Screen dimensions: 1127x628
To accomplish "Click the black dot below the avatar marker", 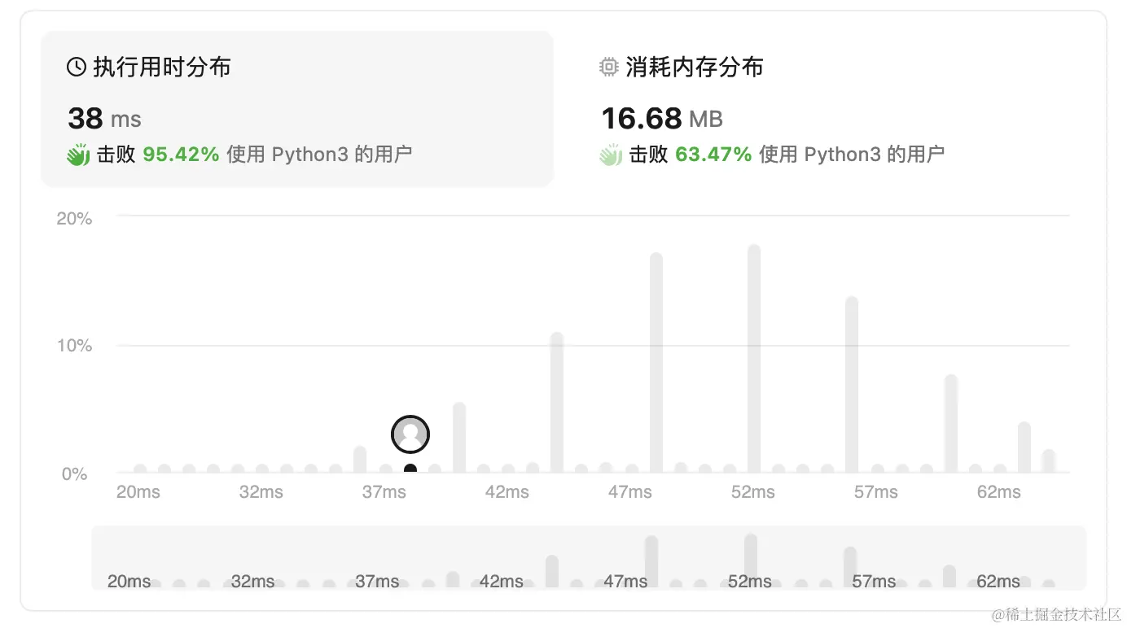I will (x=410, y=468).
